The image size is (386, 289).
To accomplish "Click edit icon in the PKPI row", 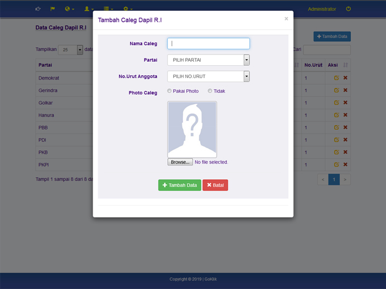I will (336, 164).
